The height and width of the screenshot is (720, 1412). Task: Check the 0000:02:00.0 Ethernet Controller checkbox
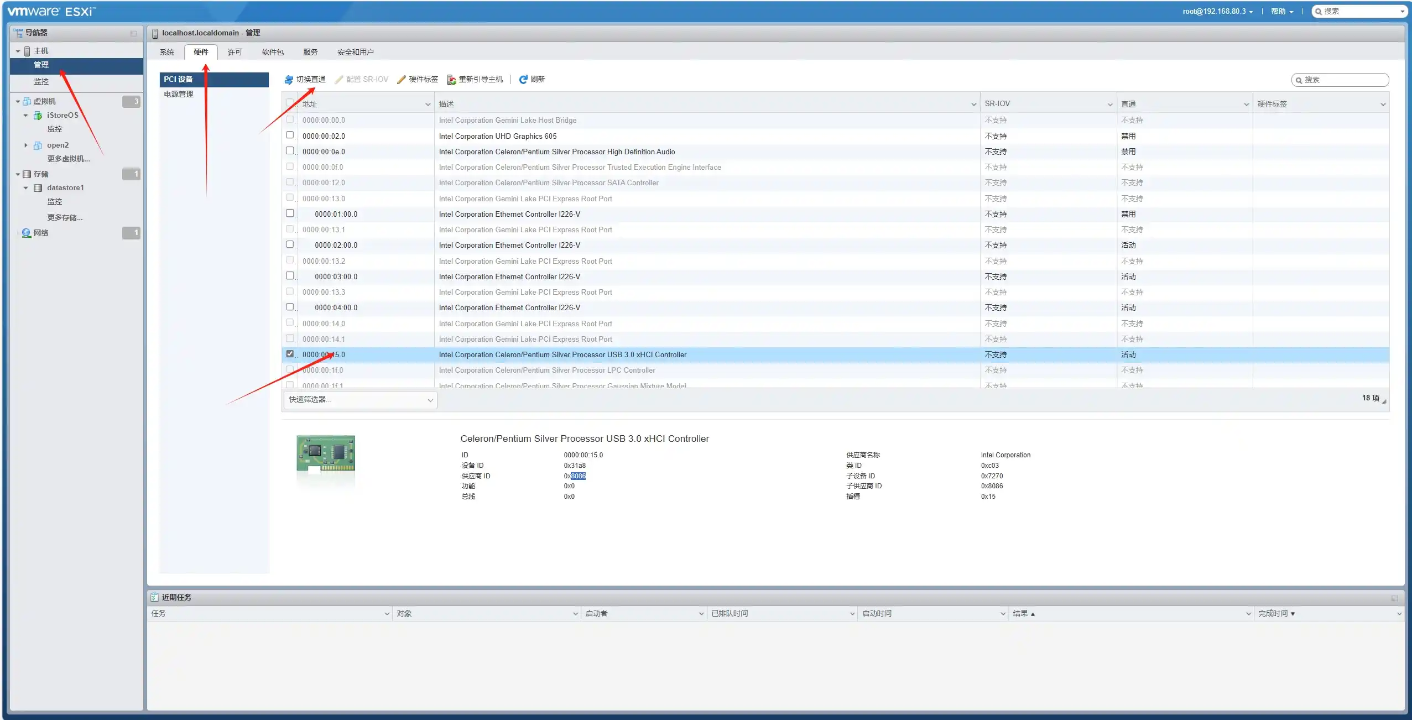(290, 244)
